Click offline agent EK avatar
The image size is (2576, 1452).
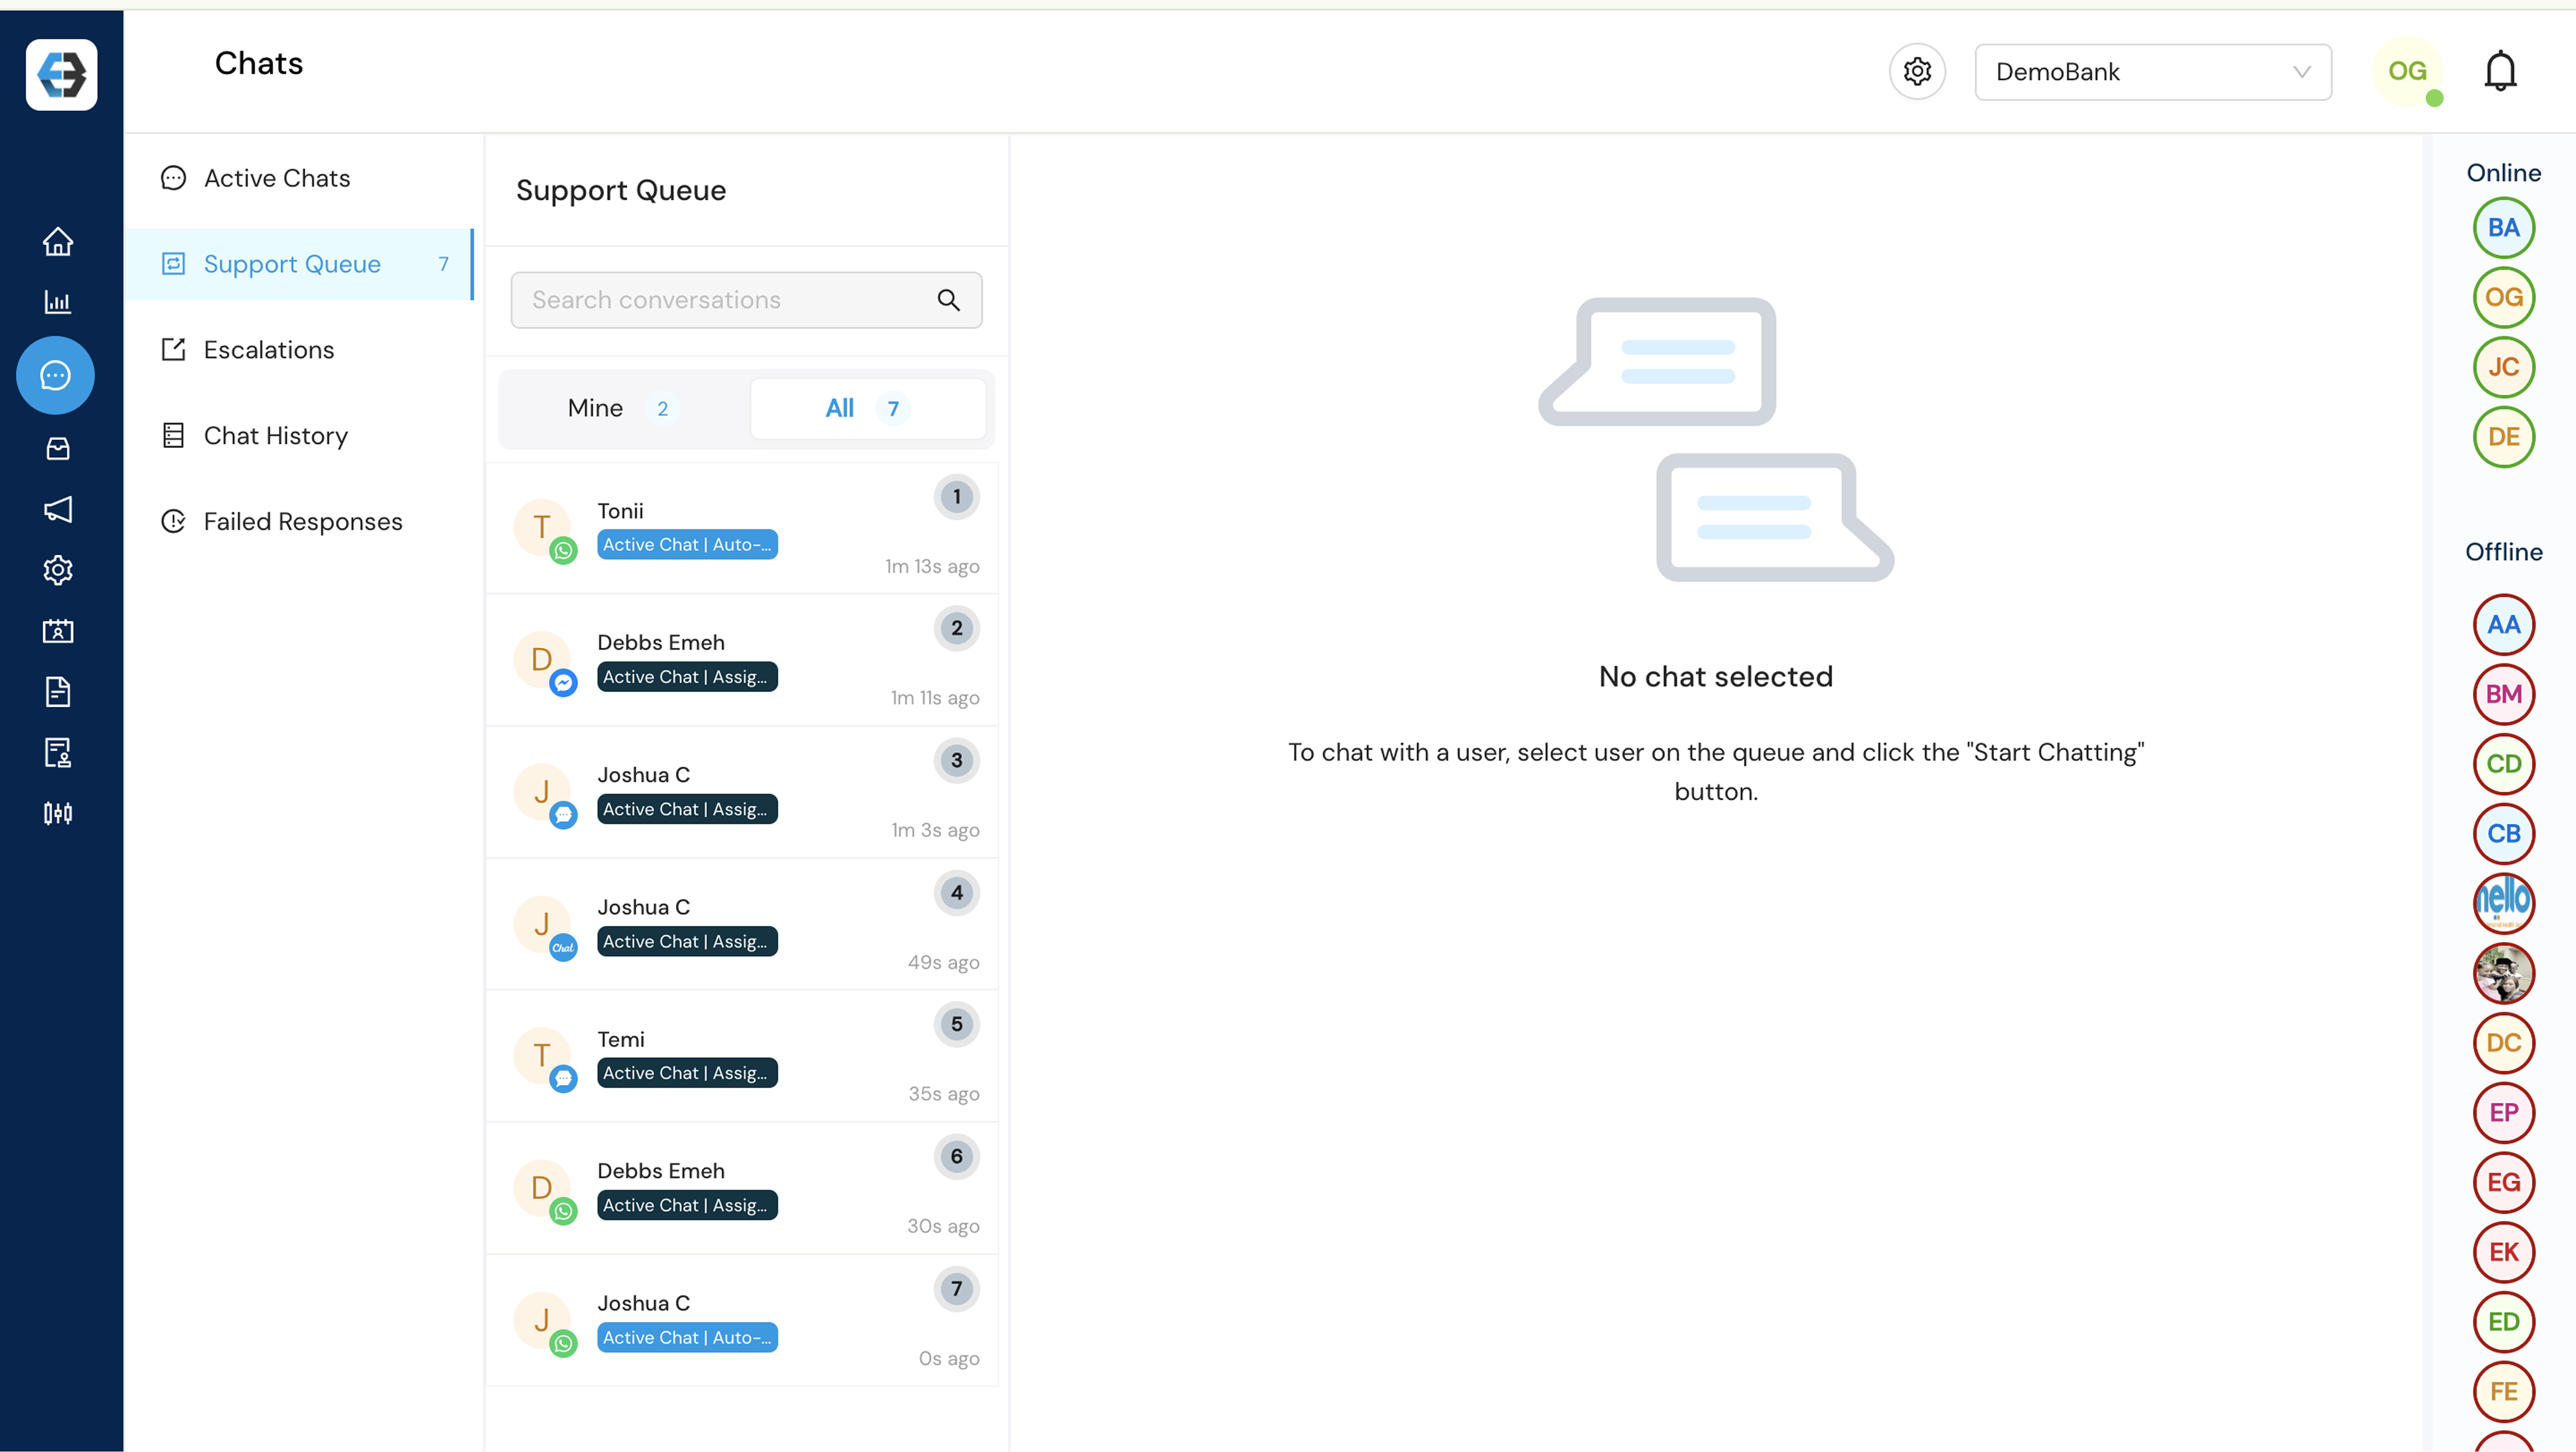[x=2503, y=1253]
